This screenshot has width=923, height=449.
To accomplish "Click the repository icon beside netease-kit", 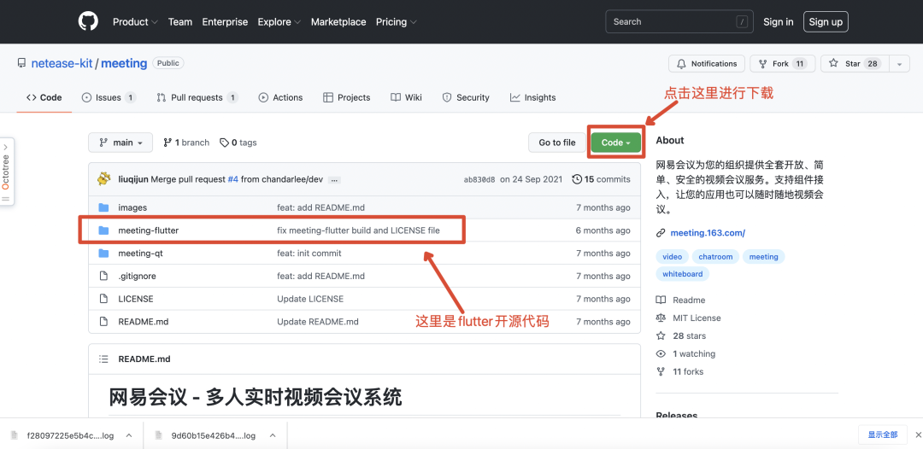I will (21, 63).
